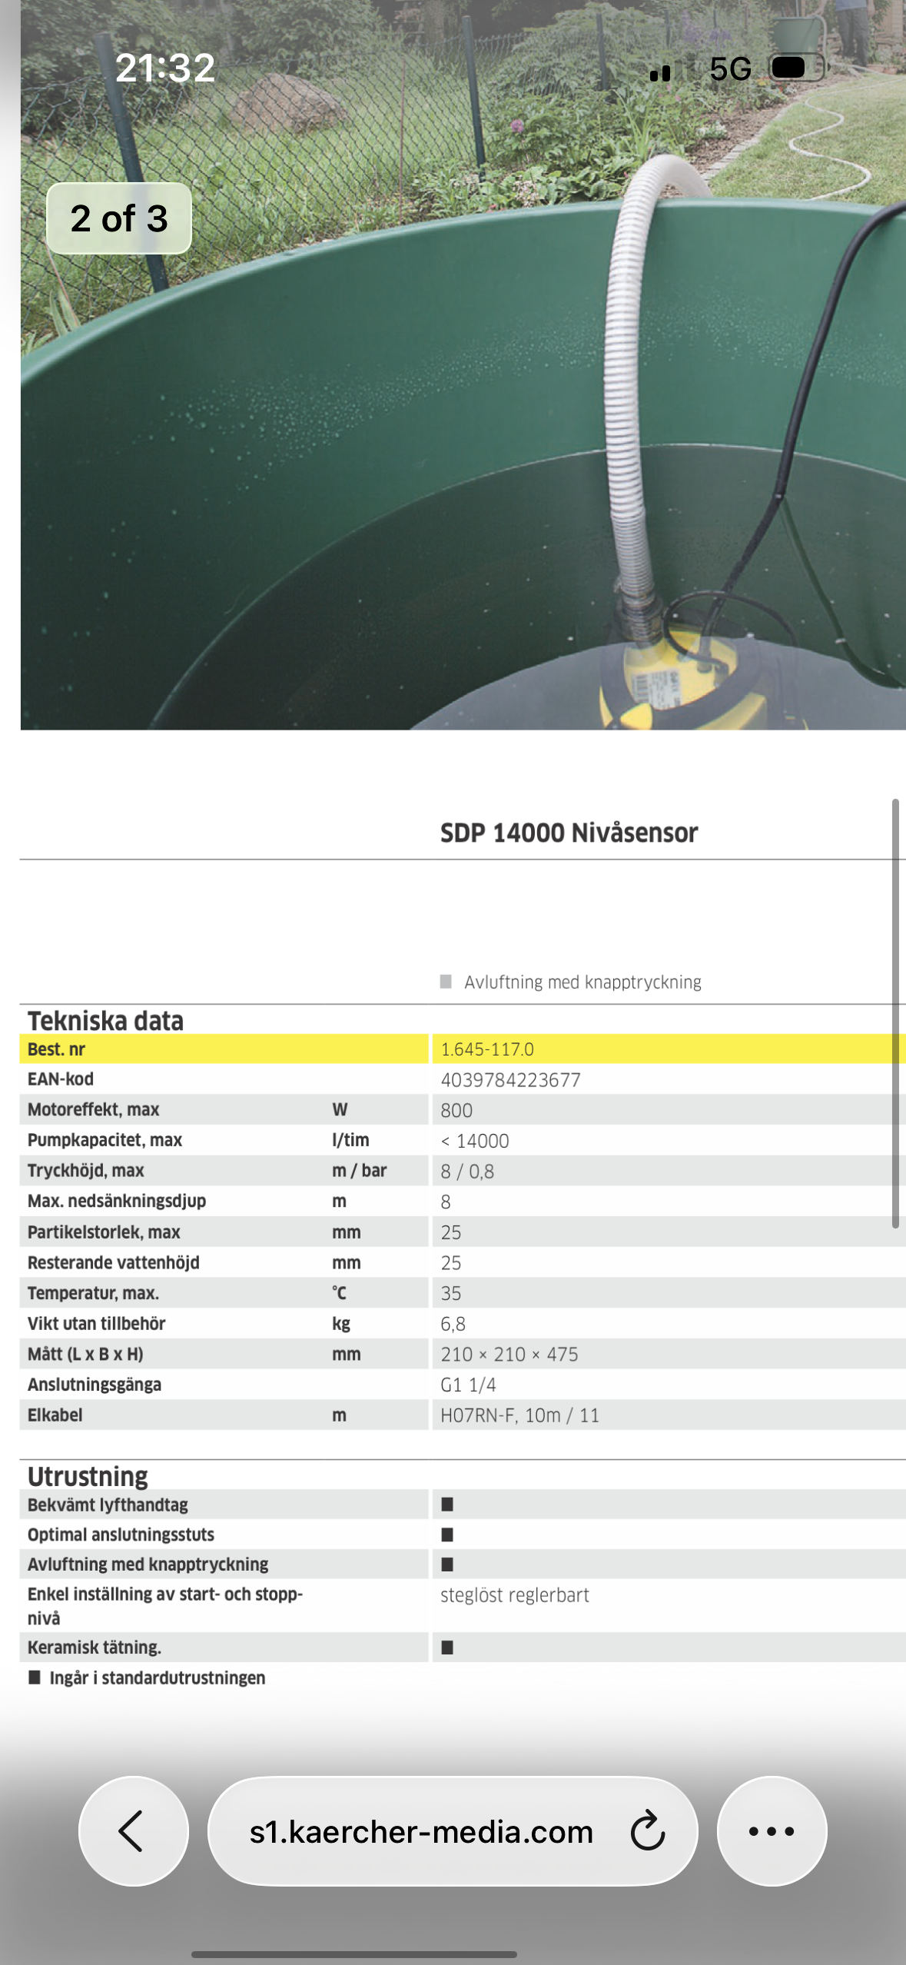Viewport: 906px width, 1965px height.
Task: Click the square beside Ingår i standardutrustningen
Action: pyautogui.click(x=35, y=1677)
